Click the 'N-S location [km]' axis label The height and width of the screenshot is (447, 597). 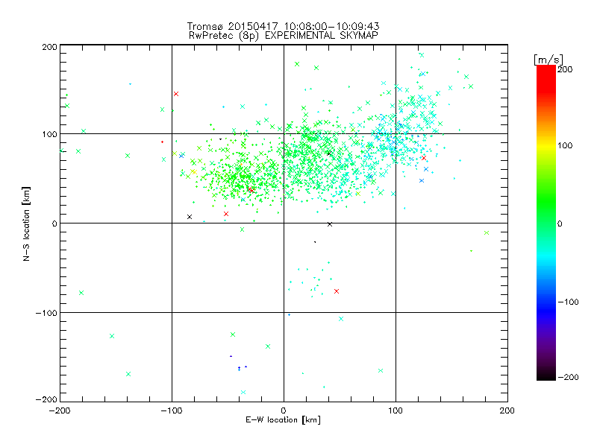click(x=26, y=223)
